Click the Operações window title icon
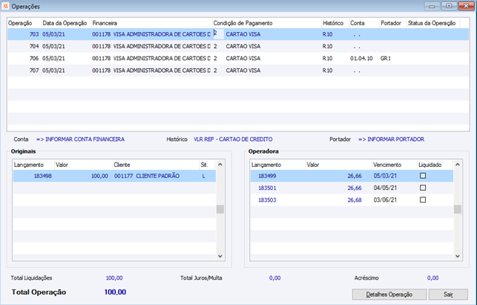 (7, 6)
